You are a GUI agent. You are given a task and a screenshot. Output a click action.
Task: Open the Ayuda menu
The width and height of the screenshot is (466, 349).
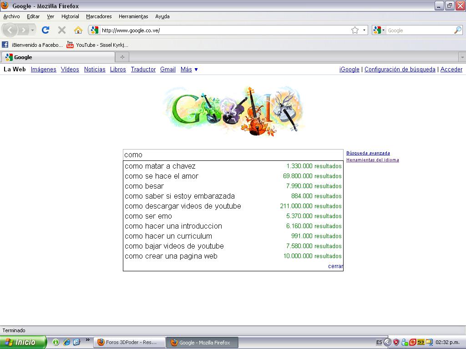click(x=162, y=16)
